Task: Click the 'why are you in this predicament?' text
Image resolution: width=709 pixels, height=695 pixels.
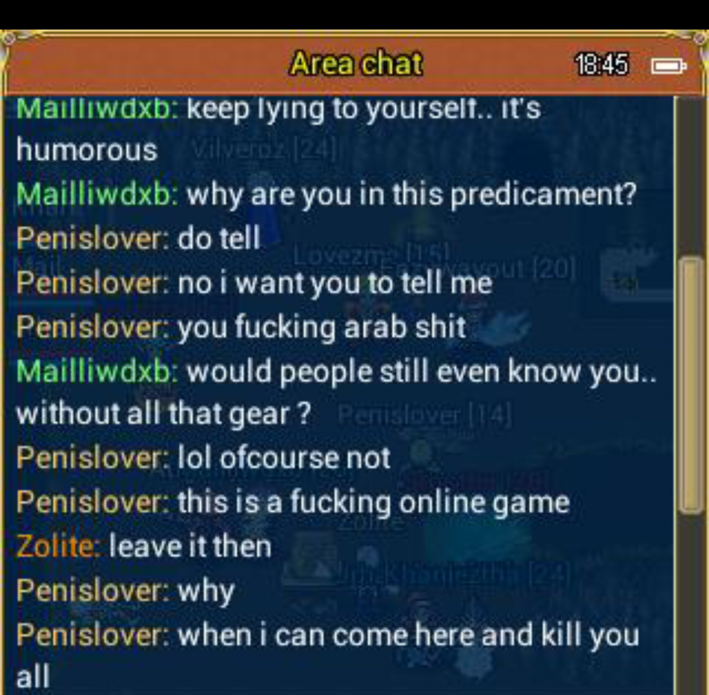Action: [x=411, y=194]
